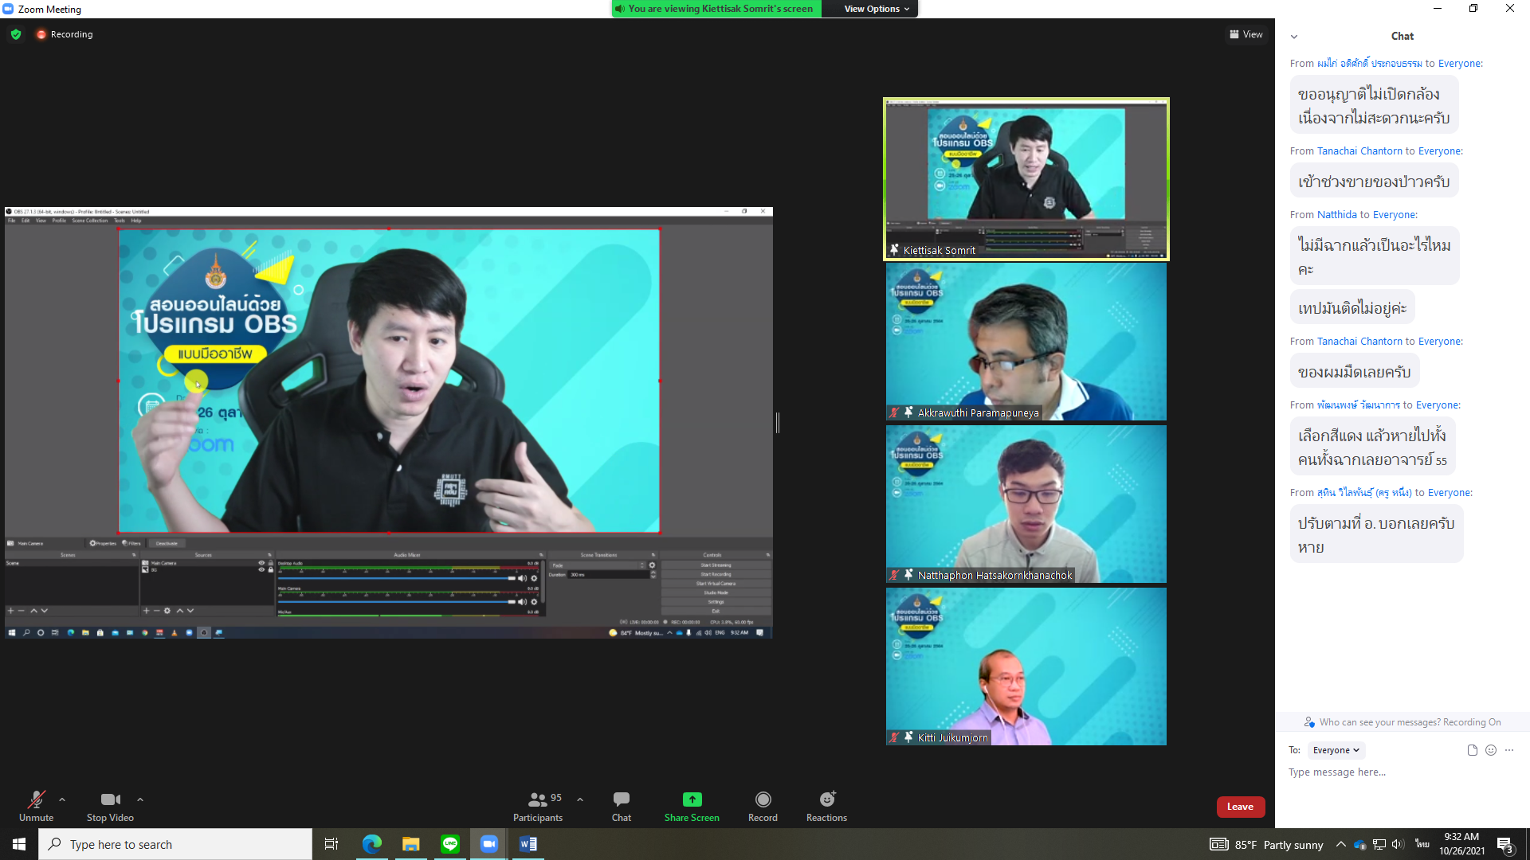Image resolution: width=1530 pixels, height=860 pixels.
Task: Adjust Main Camera volume slider in OBS
Action: point(396,602)
